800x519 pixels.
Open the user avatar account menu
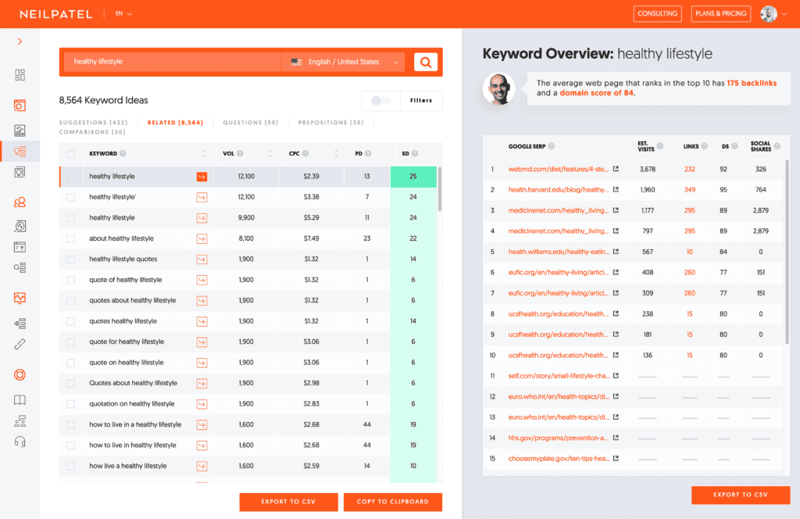tap(773, 14)
